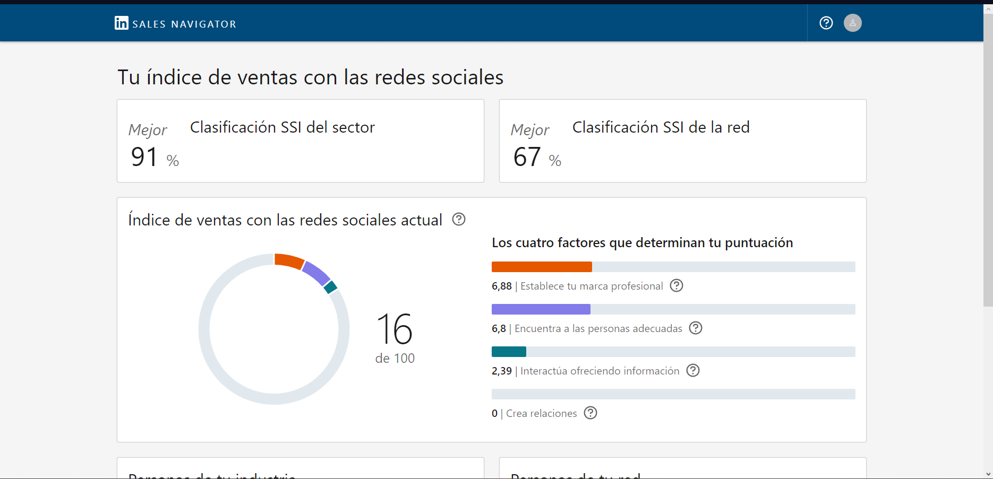Click the empty Crea relaciones progress bar
The image size is (993, 479).
[673, 394]
